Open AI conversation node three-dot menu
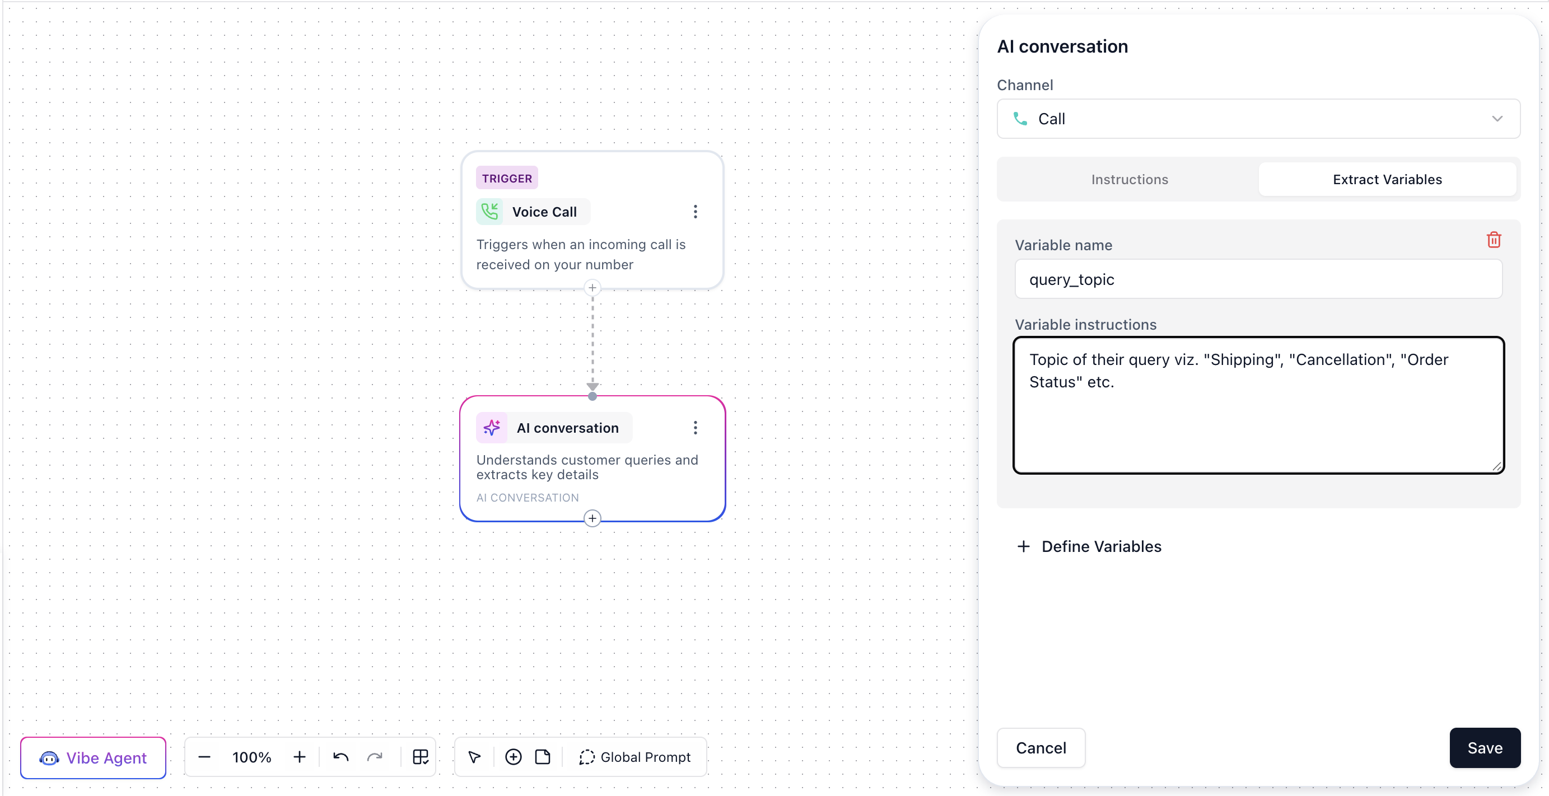Image resolution: width=1549 pixels, height=796 pixels. tap(695, 428)
